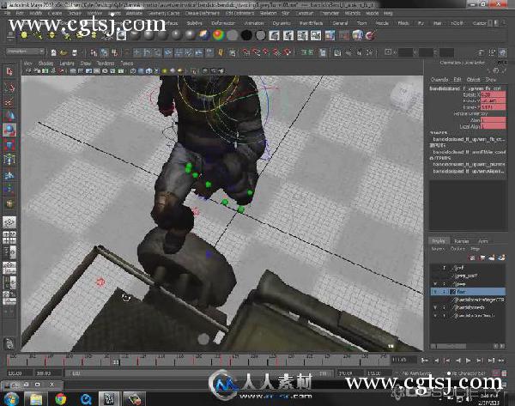
Task: Switch to the Render tab in Layer Editor
Action: coord(461,241)
